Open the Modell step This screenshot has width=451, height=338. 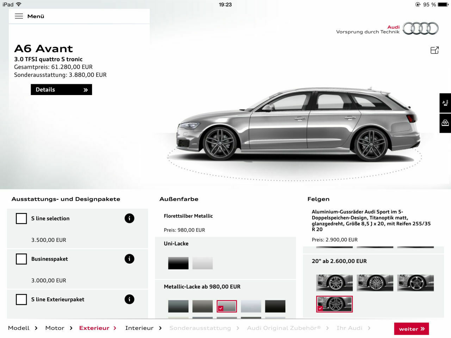(x=18, y=328)
